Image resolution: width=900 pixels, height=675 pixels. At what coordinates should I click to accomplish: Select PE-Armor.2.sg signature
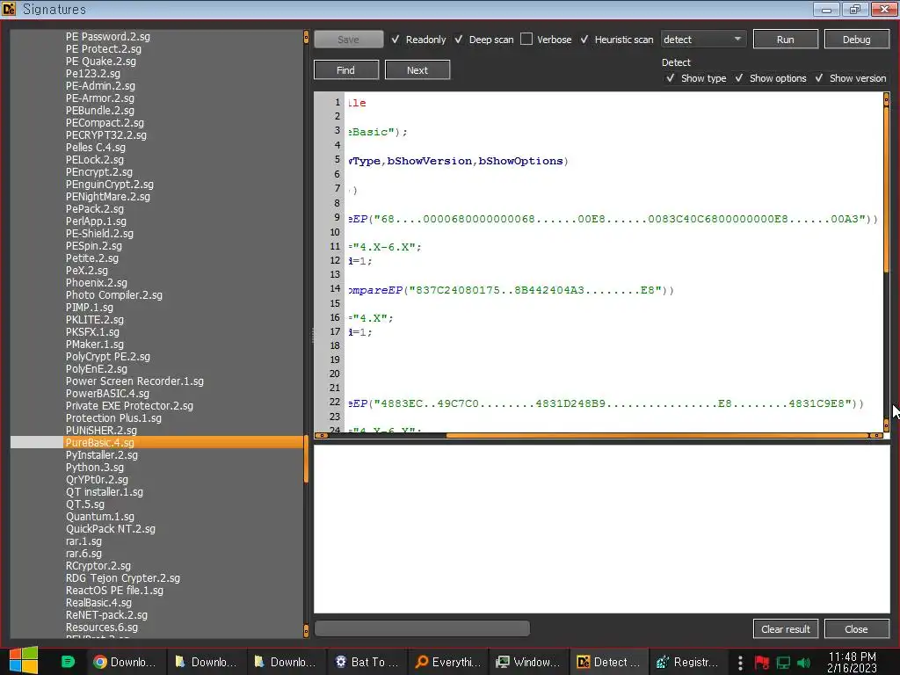tap(100, 98)
